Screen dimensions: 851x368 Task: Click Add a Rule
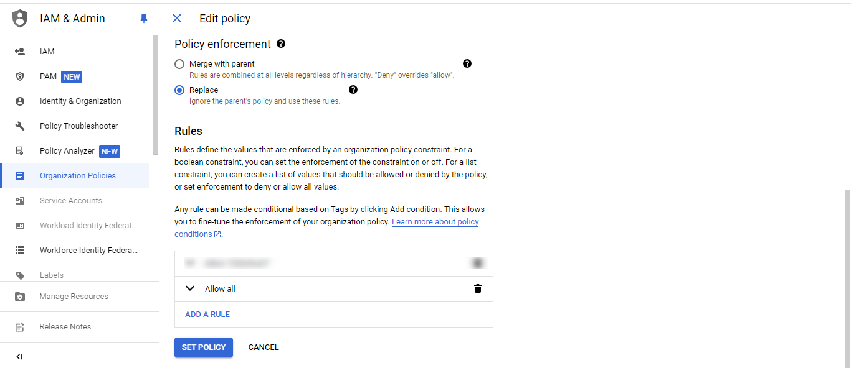[x=207, y=315]
